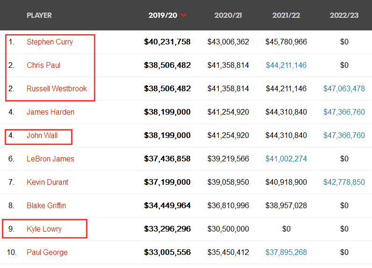Open Russell Westbrook's player page

click(x=57, y=88)
